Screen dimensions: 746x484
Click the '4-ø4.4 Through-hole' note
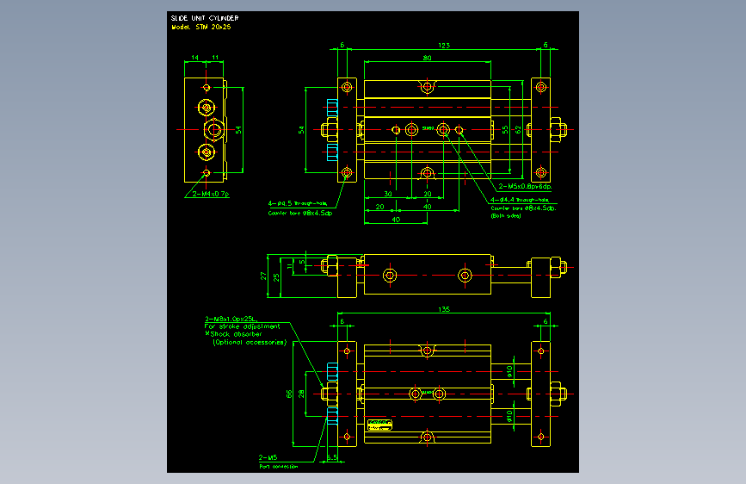pos(520,200)
